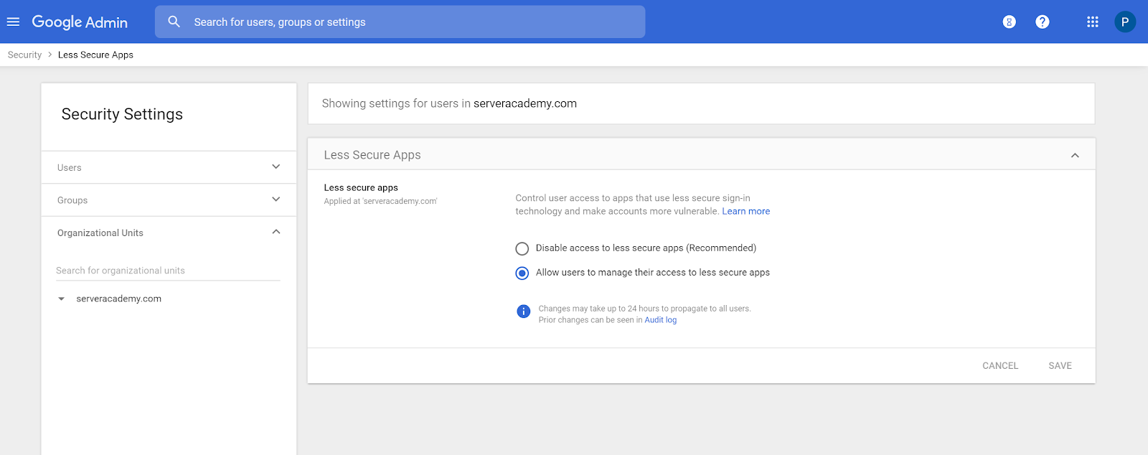Open the Google apps grid launcher
Screen dimensions: 1148x455
point(1092,22)
